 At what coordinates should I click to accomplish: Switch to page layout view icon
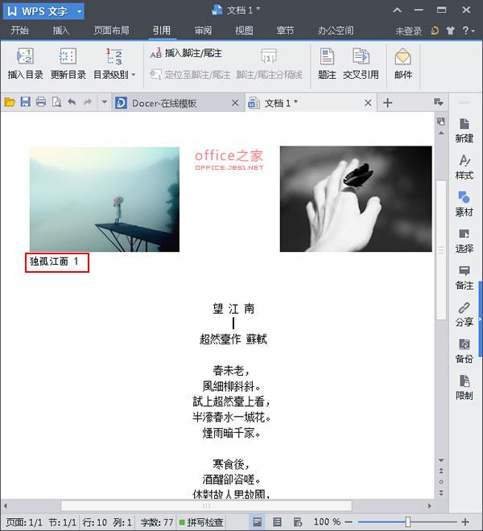(258, 521)
